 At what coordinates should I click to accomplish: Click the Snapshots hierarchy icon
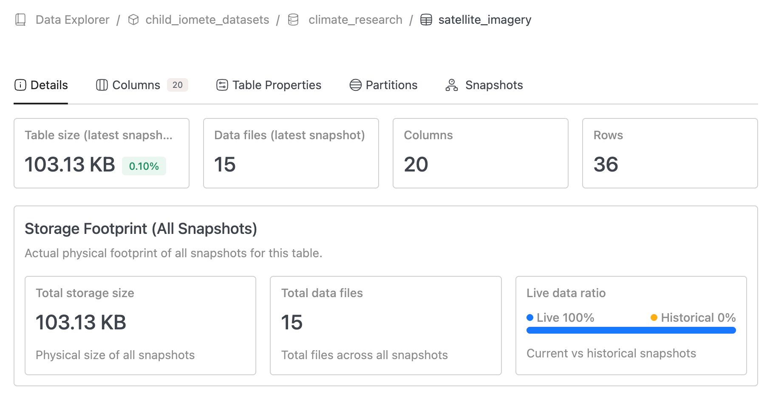[451, 85]
